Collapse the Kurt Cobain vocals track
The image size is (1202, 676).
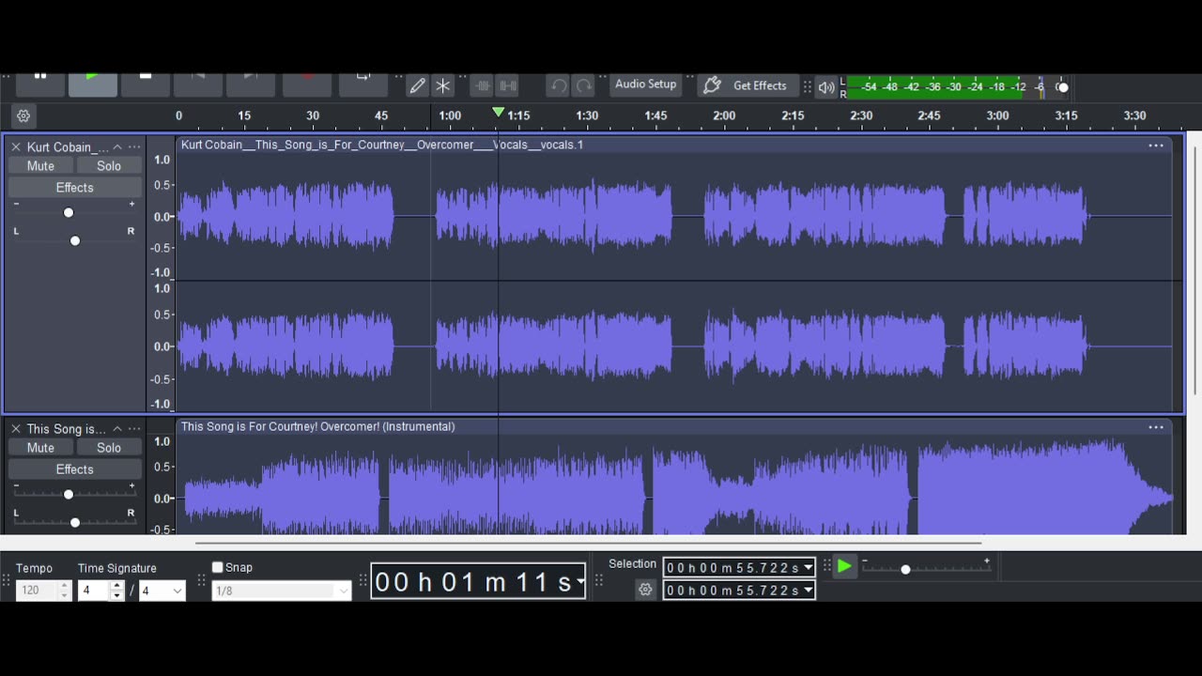117,146
